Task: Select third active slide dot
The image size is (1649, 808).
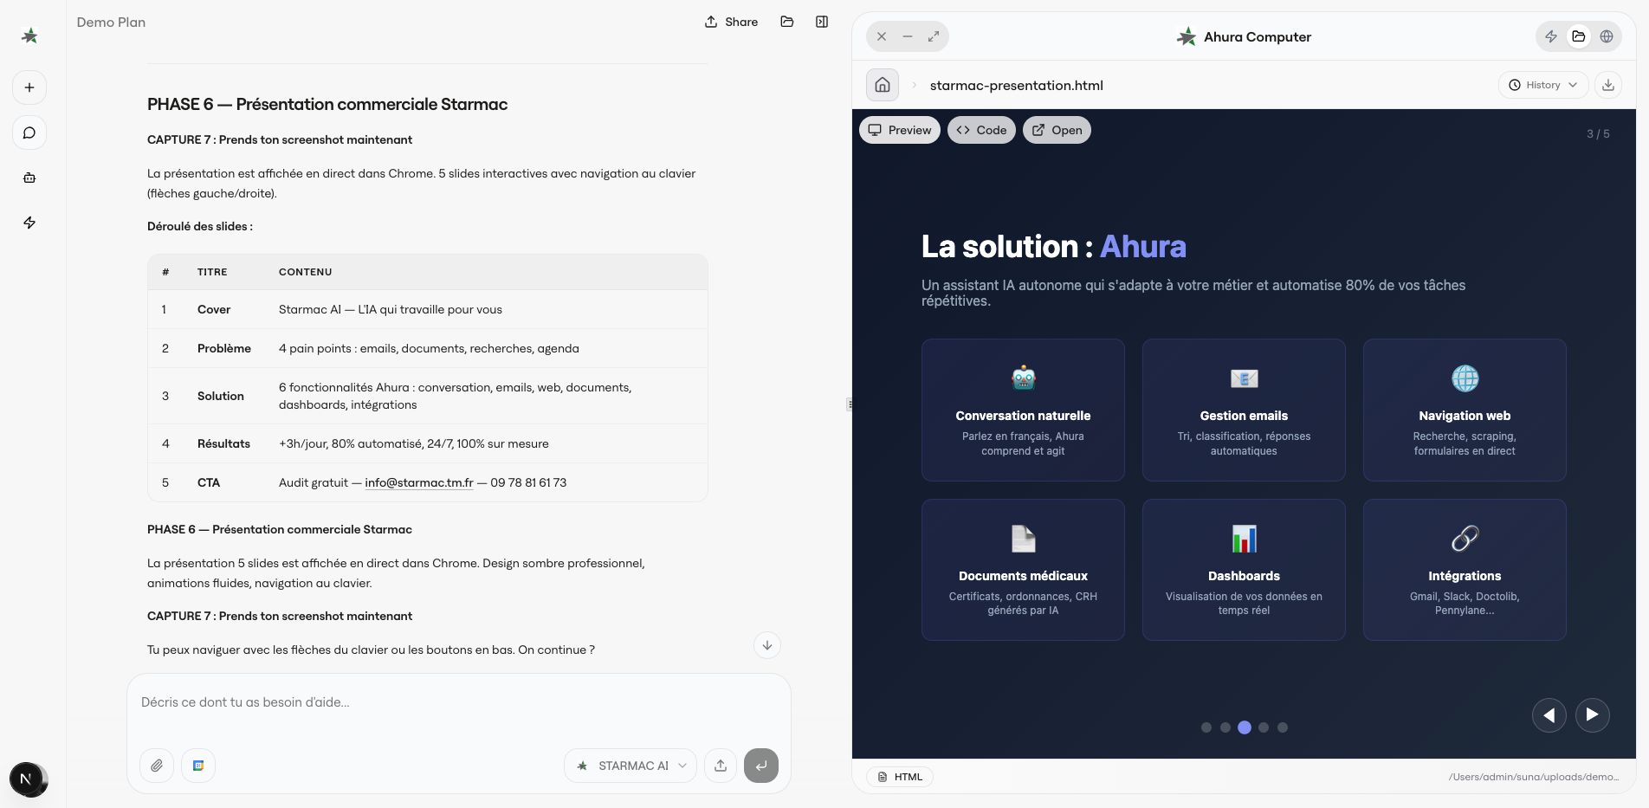Action: click(1245, 727)
